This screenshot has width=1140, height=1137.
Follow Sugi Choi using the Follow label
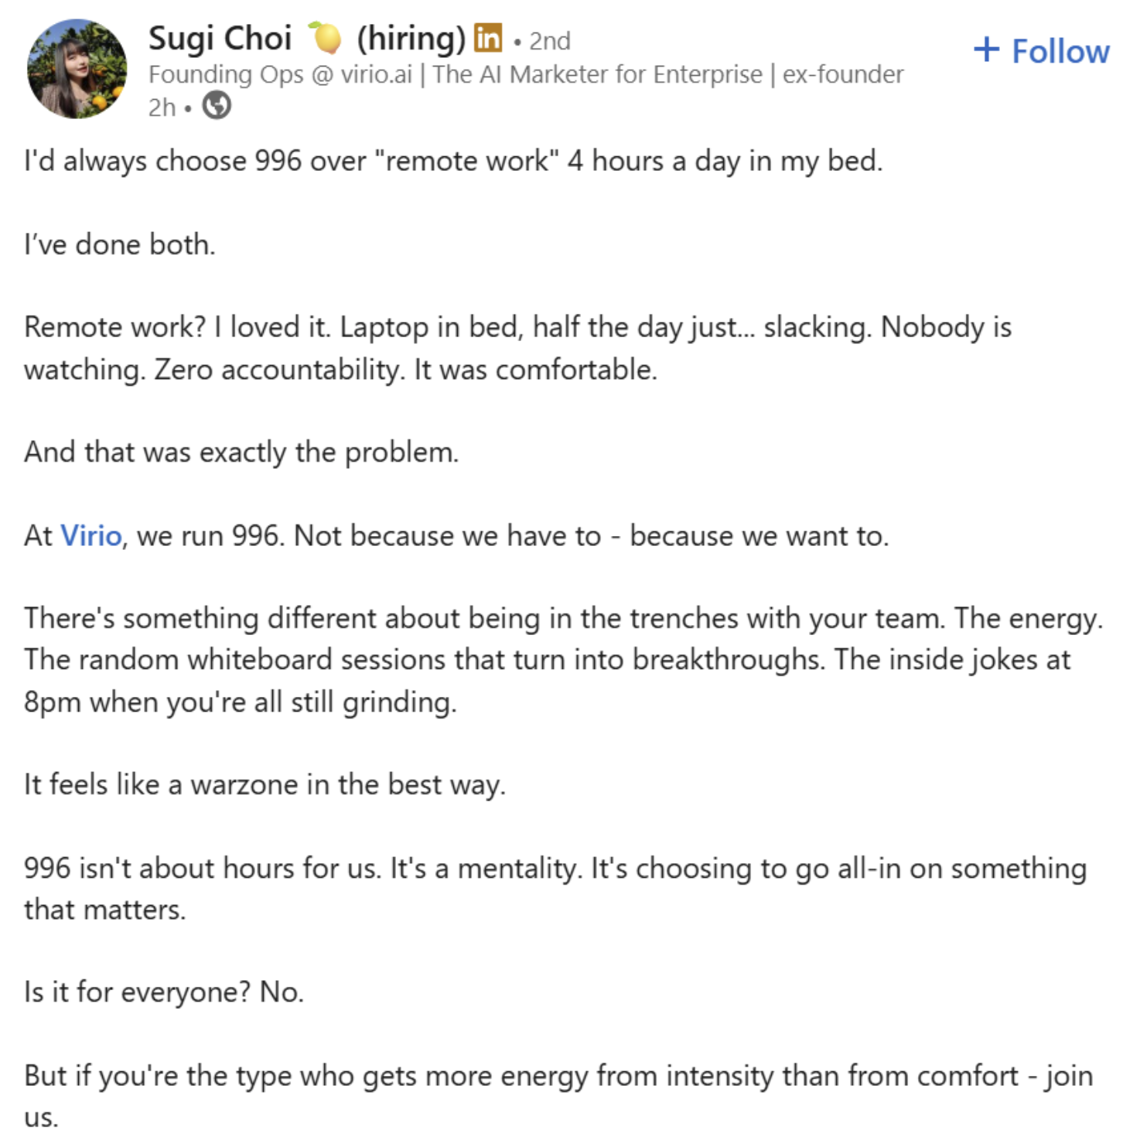(x=1060, y=51)
